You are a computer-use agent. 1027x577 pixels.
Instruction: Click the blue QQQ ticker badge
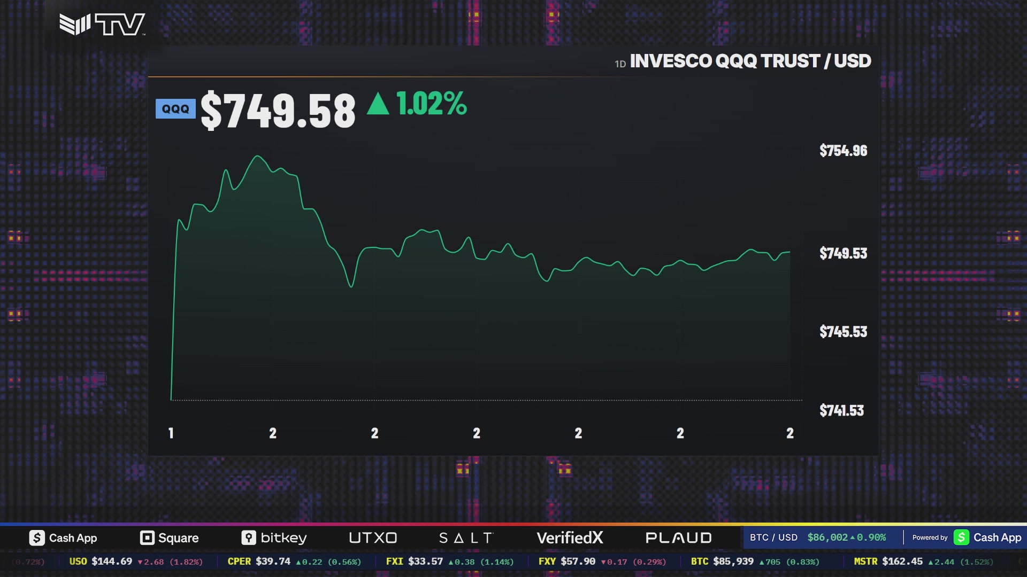(x=175, y=109)
